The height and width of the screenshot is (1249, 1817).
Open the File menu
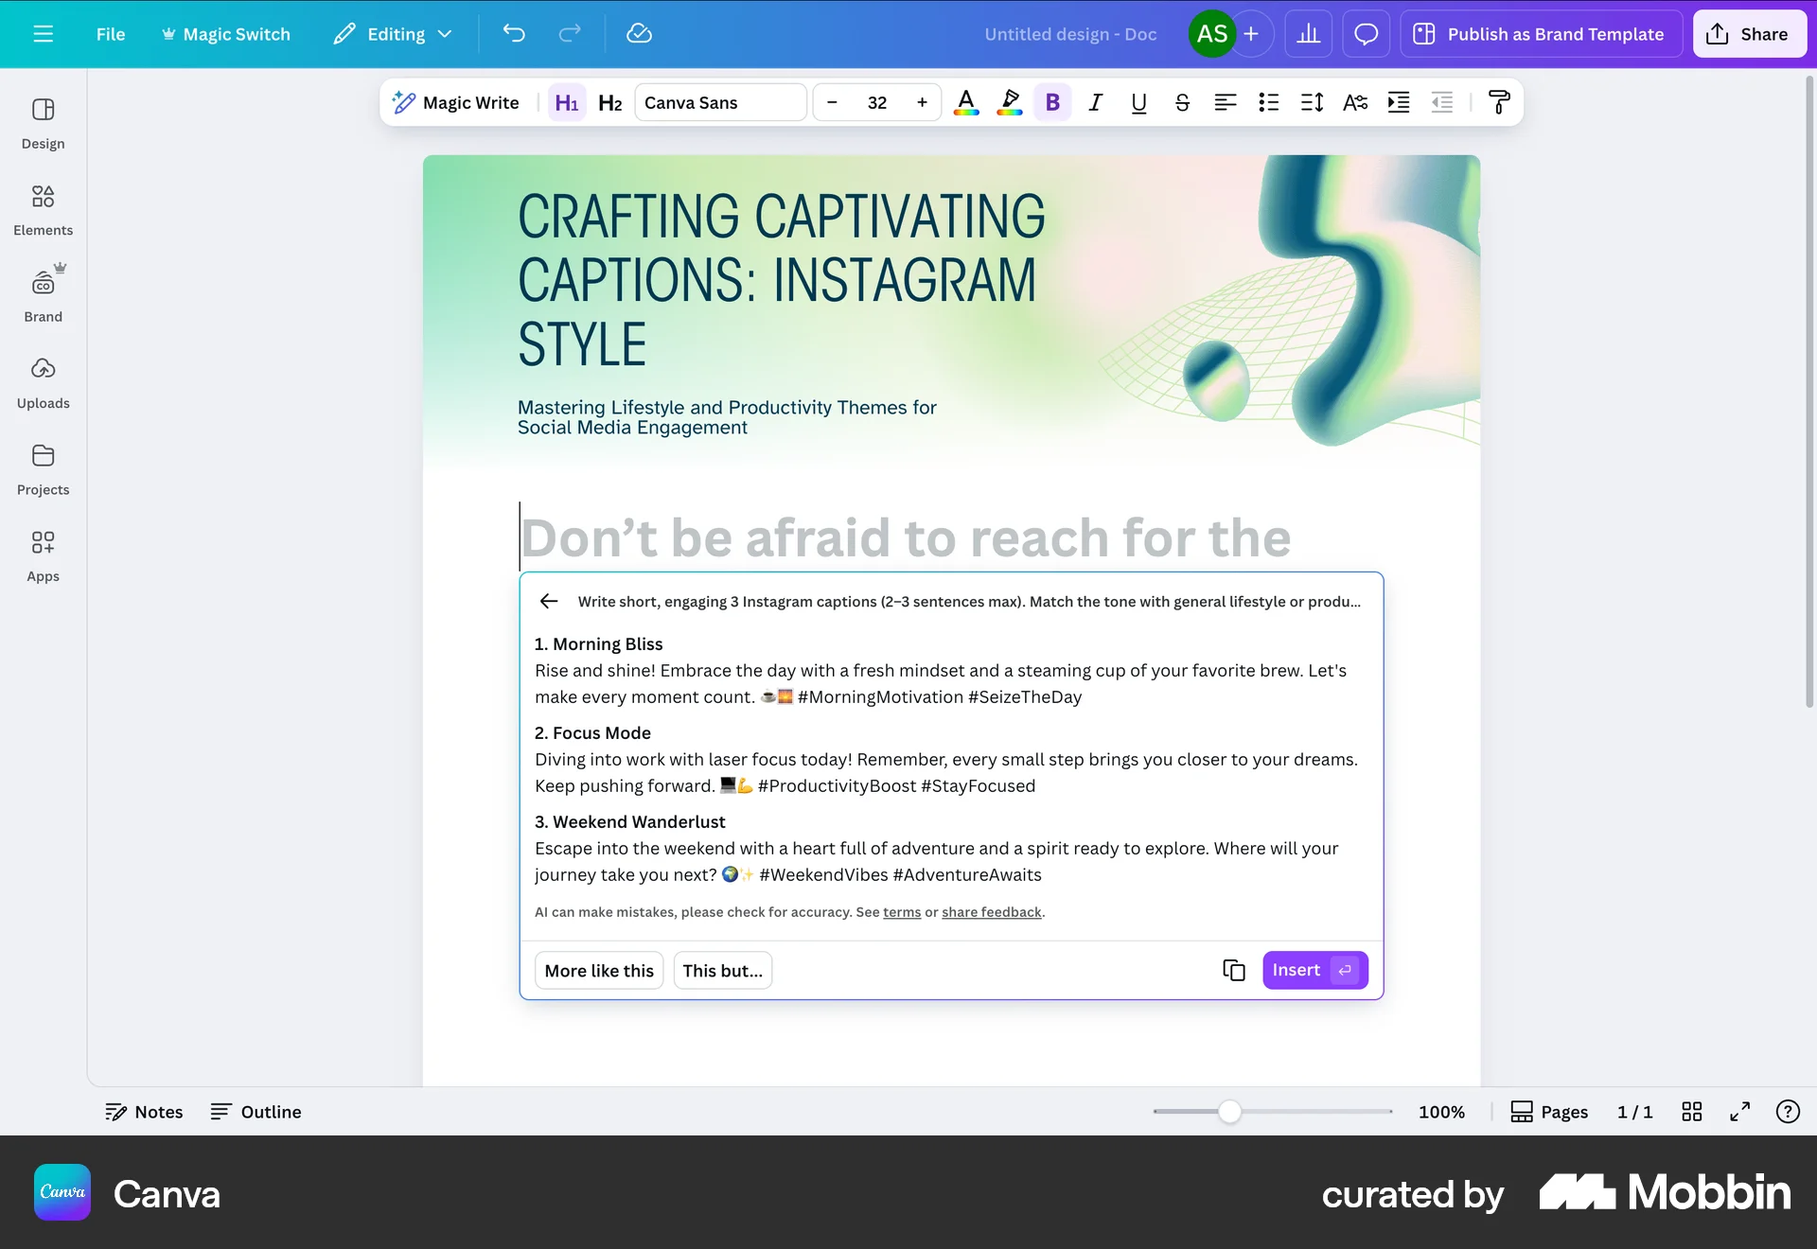(111, 33)
